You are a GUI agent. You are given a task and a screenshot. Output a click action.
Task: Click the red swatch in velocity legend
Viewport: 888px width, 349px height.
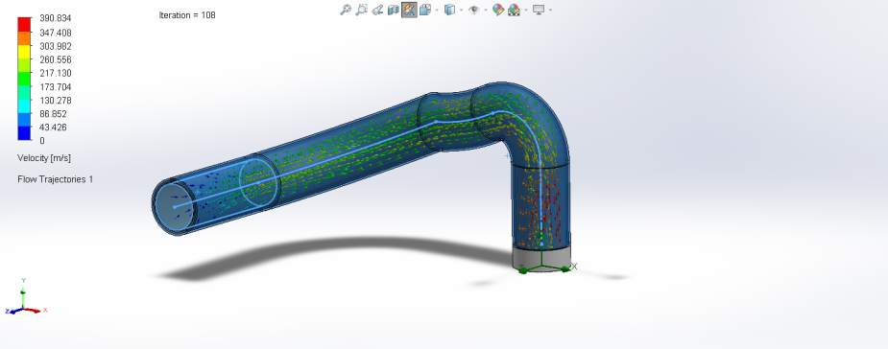(x=24, y=24)
